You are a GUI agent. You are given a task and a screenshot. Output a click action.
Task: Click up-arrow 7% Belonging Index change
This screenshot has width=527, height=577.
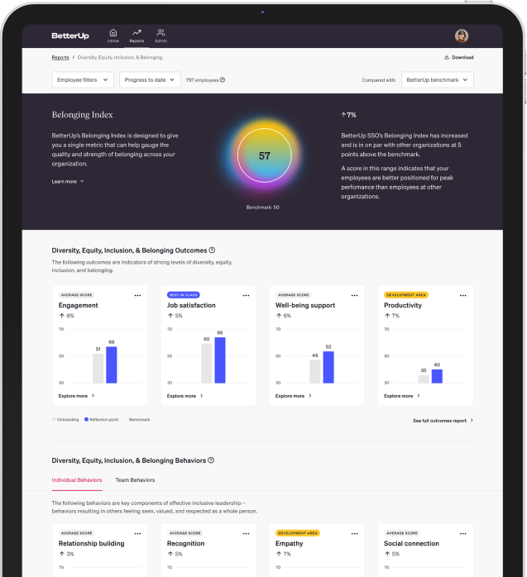coord(348,115)
